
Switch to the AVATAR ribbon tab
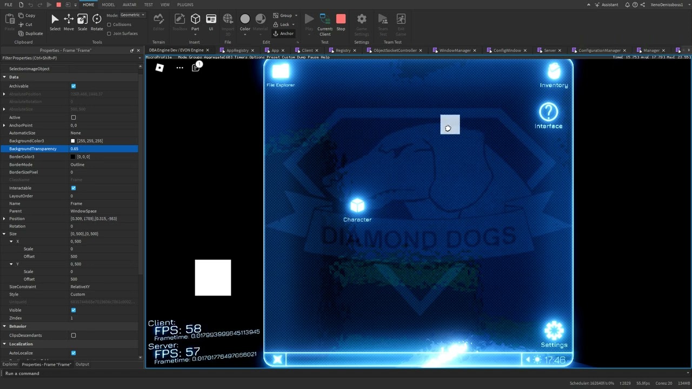(x=129, y=5)
